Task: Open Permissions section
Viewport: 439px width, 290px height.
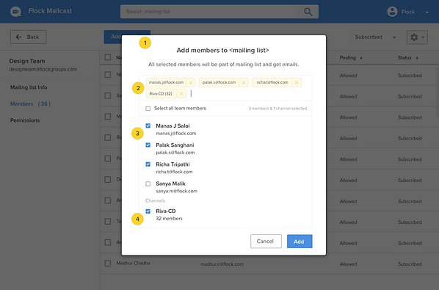Action: [25, 120]
